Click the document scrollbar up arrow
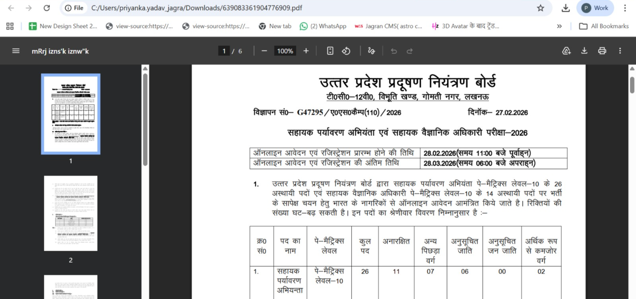This screenshot has height=299, width=636. click(x=632, y=68)
